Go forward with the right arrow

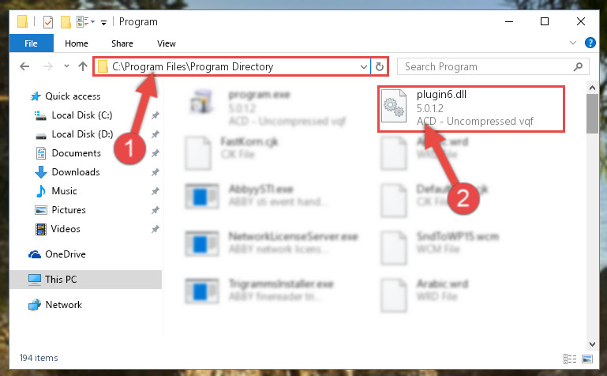click(x=47, y=66)
